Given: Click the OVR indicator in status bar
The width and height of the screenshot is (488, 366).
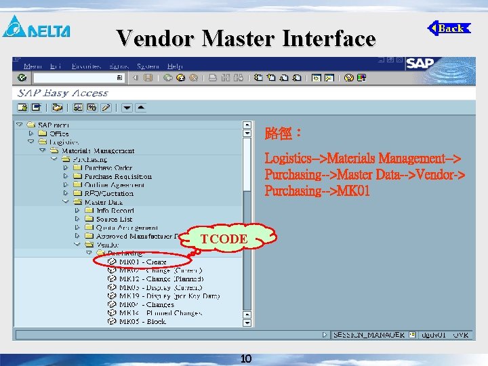Looking at the screenshot, I should (x=461, y=335).
